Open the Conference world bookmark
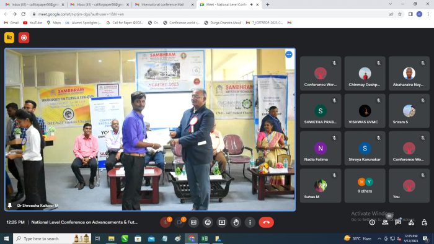This screenshot has height=244, width=434. [181, 23]
